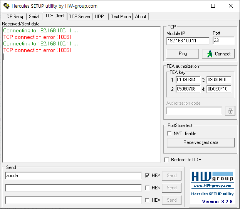240x209 pixels.
Task: Click TEA key 2 field 05060708
Action: pos(188,89)
